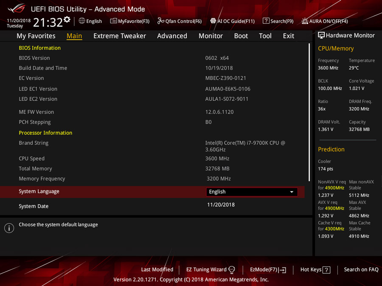
Task: Toggle AURA ON/OFF(F4)
Action: pos(325,21)
